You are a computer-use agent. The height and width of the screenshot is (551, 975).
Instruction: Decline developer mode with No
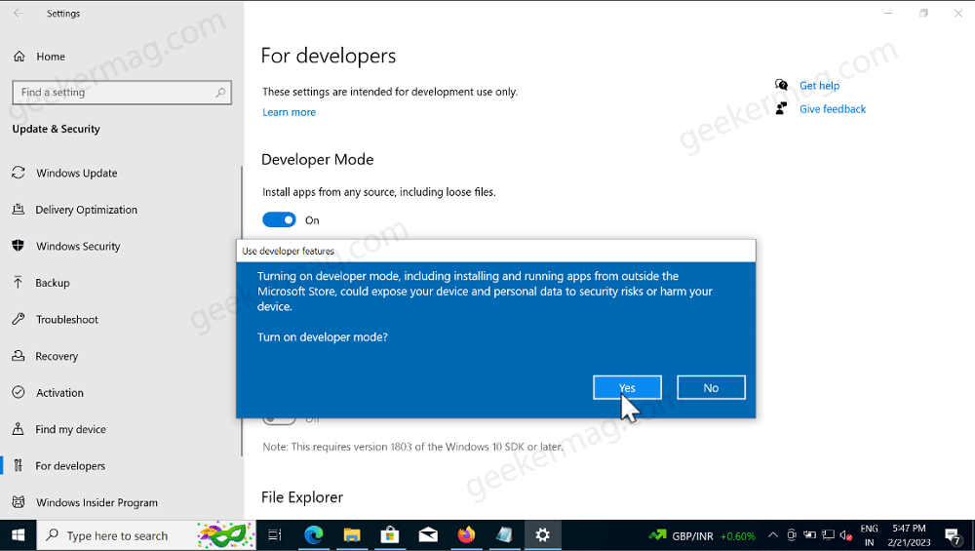pyautogui.click(x=711, y=387)
